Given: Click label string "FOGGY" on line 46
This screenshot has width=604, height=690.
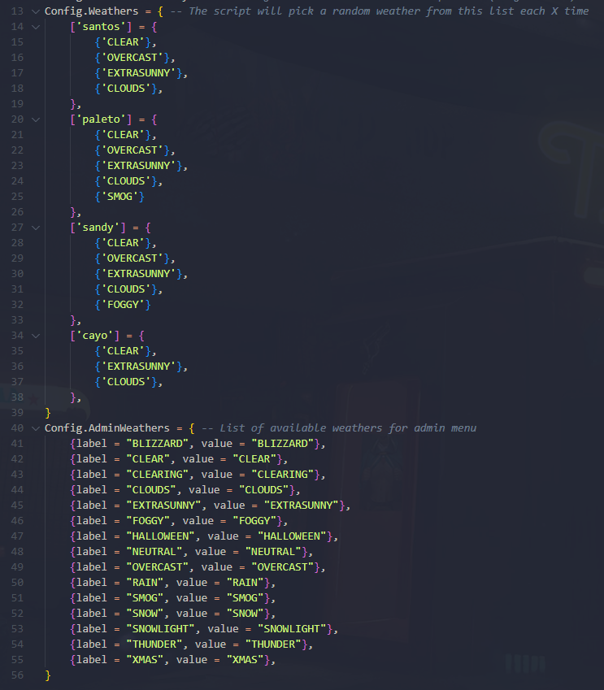Looking at the screenshot, I should pos(148,521).
